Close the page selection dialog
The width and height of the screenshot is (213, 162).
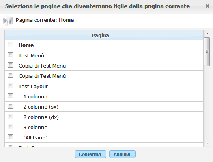(207, 6)
